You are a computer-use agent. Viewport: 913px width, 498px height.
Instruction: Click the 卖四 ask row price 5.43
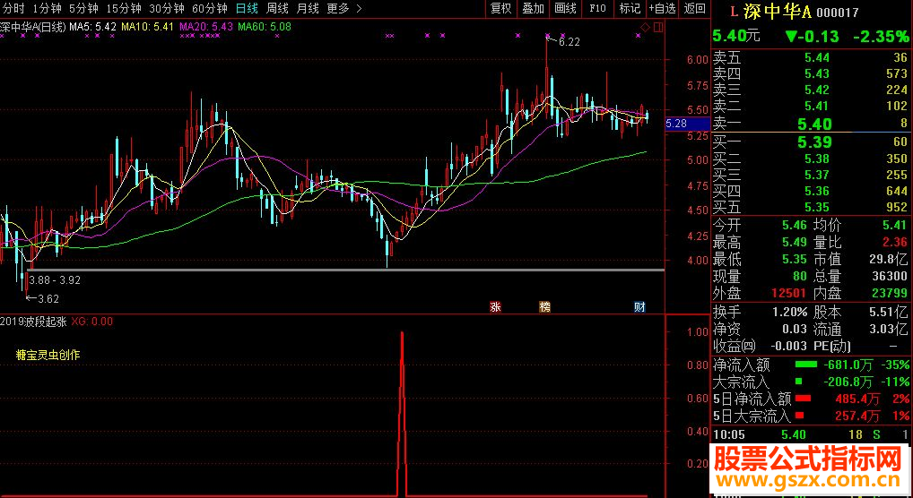tap(817, 73)
